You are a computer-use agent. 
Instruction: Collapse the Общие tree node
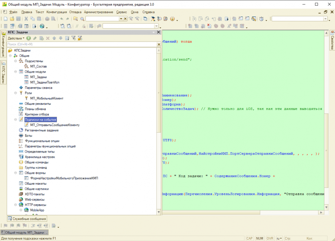(x=10, y=56)
